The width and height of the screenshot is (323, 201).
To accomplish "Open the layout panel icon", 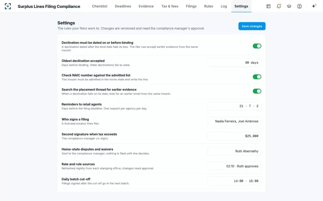I will click(268, 6).
